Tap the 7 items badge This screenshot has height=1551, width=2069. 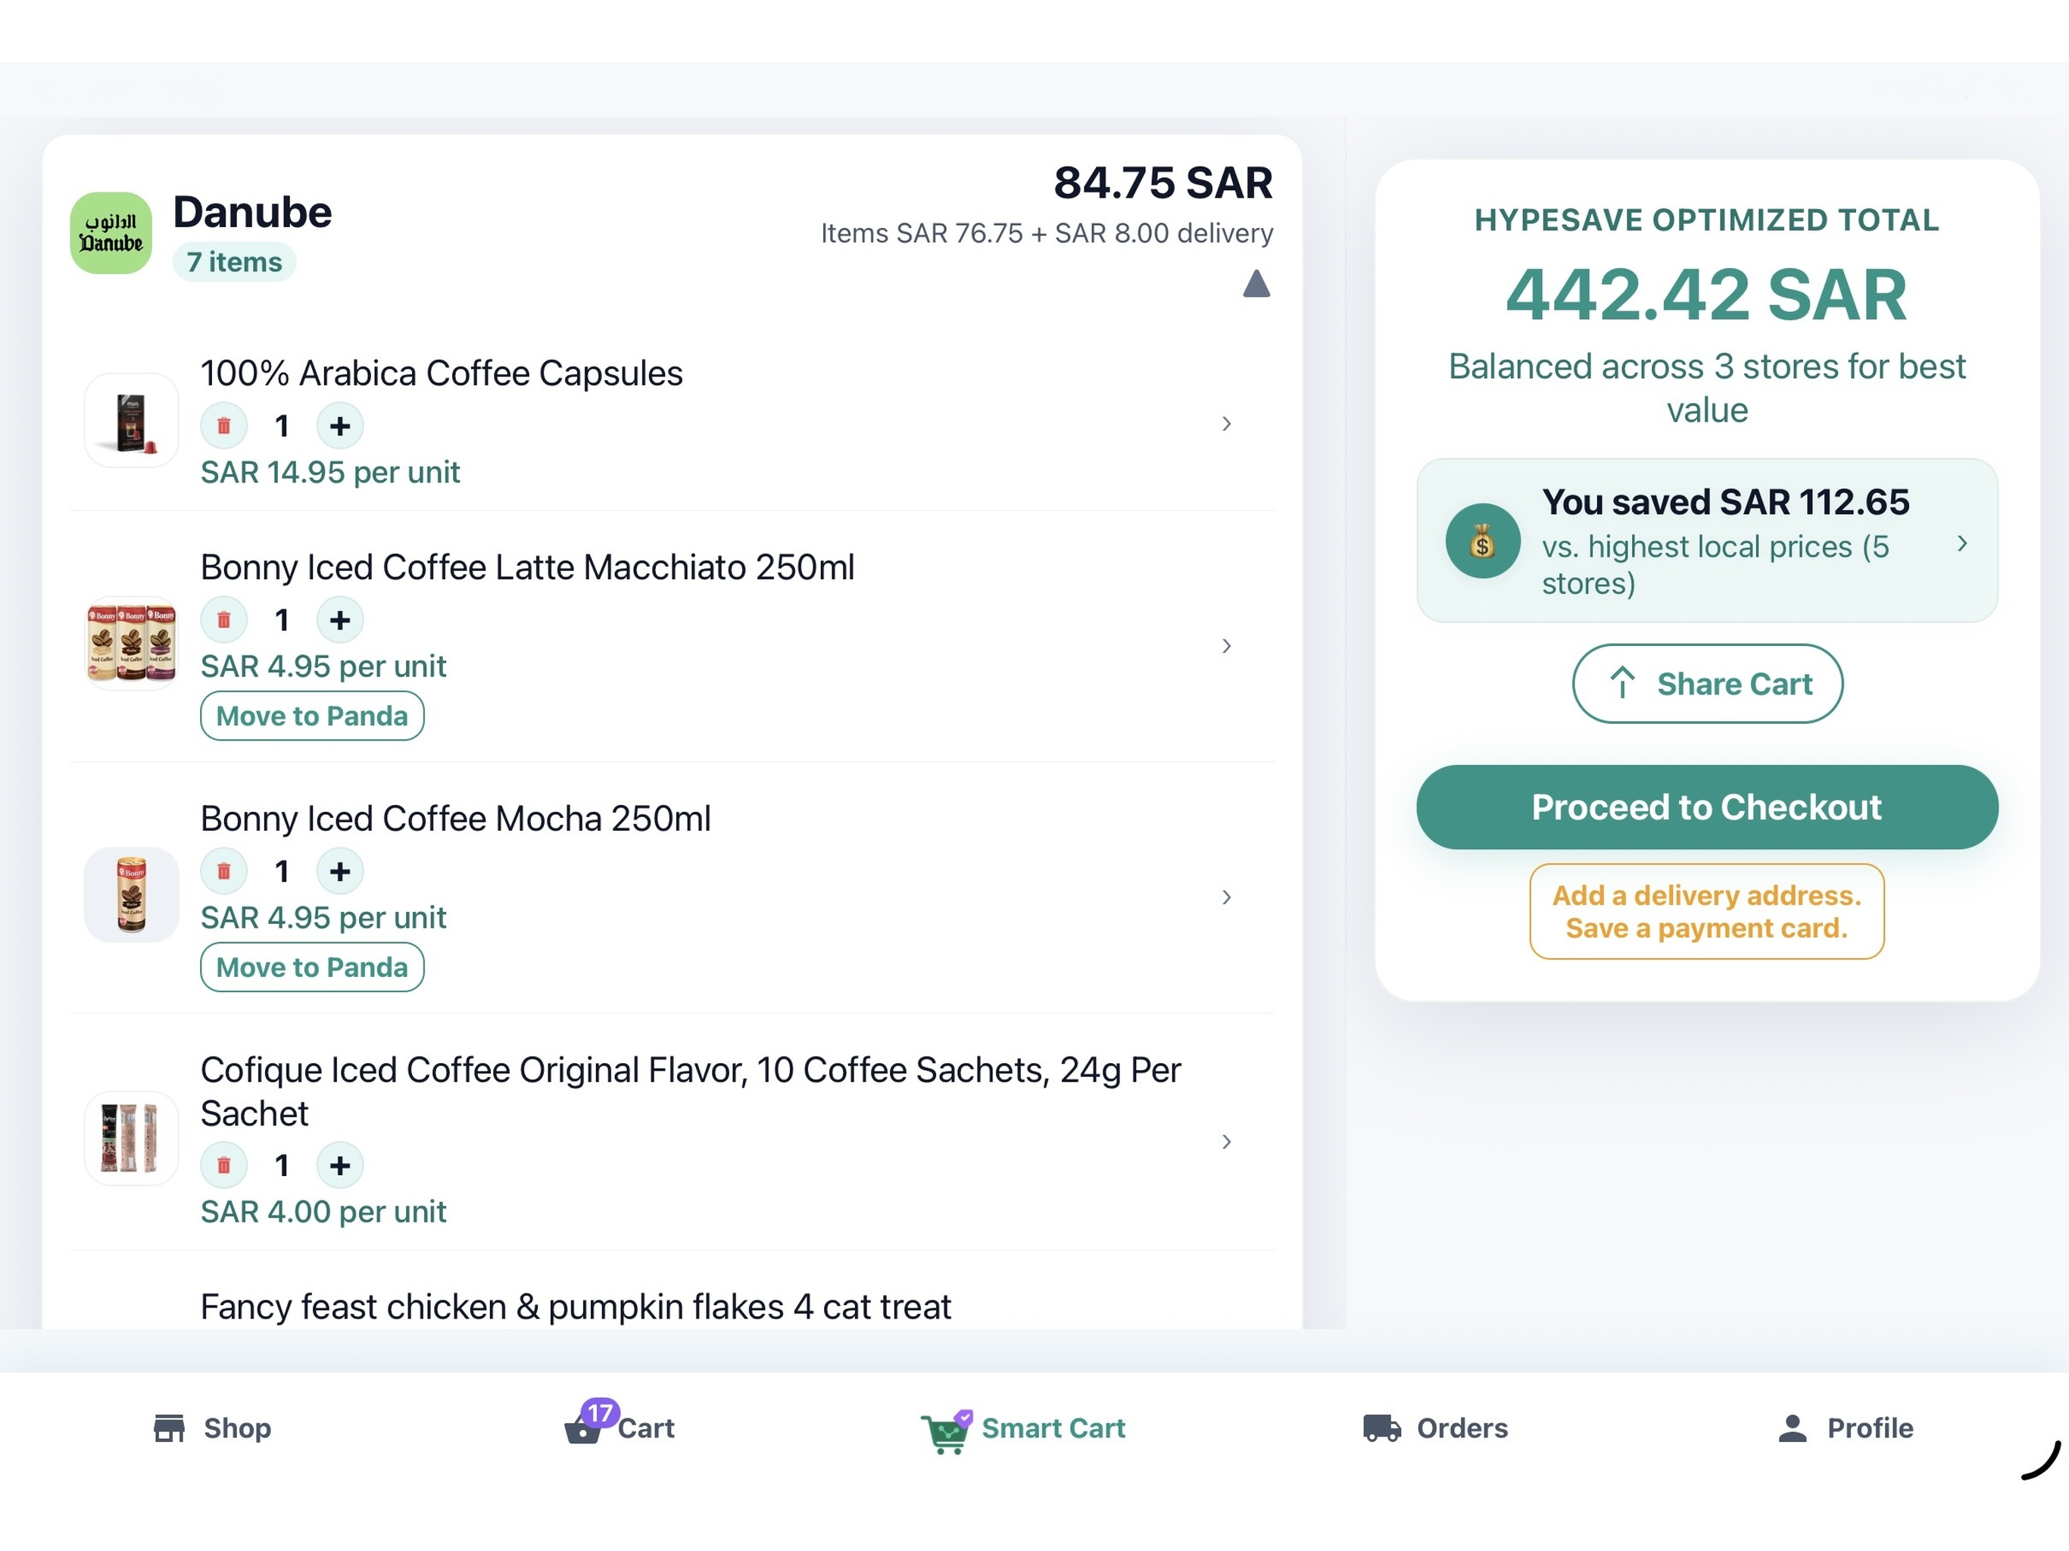[234, 262]
